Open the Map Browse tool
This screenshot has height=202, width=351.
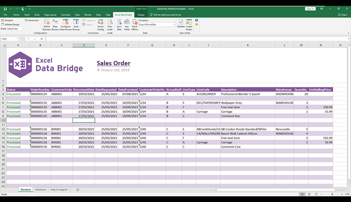(55, 25)
